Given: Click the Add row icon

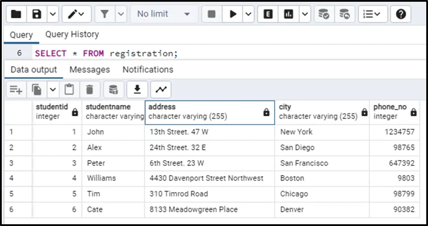Looking at the screenshot, I should [x=16, y=90].
